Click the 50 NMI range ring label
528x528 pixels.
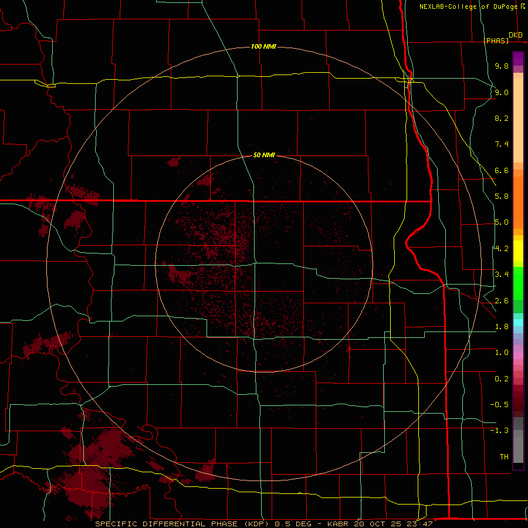(x=264, y=155)
